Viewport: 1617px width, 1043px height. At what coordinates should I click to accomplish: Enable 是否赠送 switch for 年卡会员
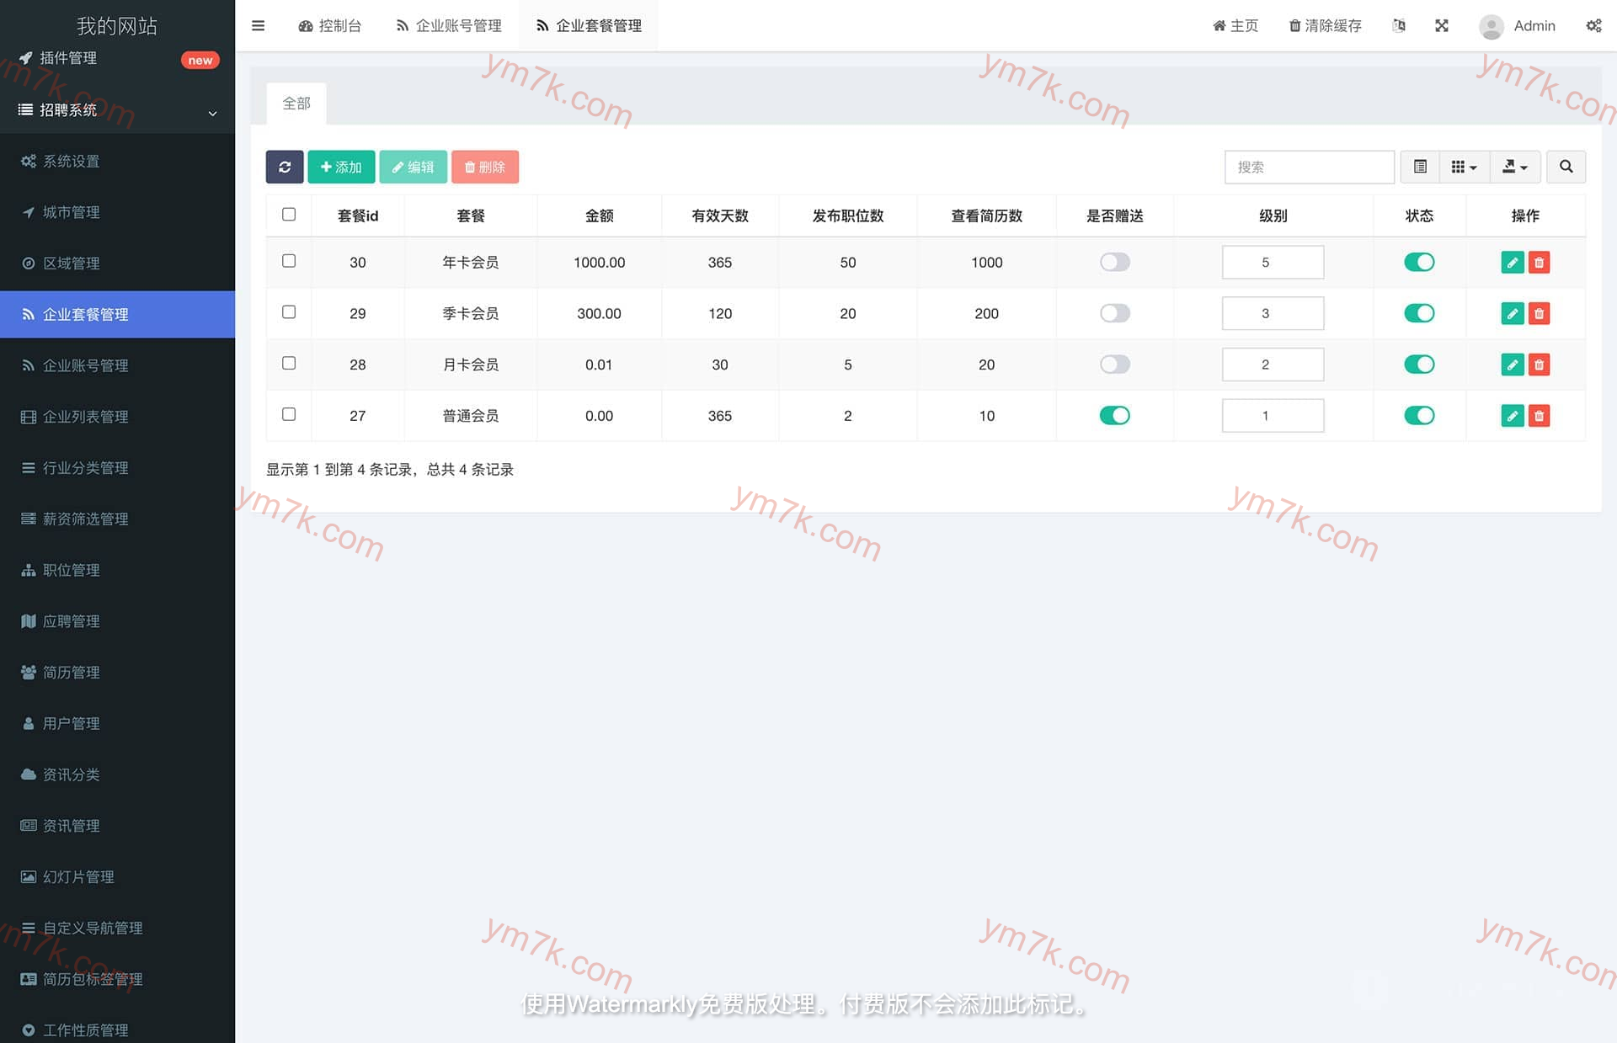pos(1114,263)
